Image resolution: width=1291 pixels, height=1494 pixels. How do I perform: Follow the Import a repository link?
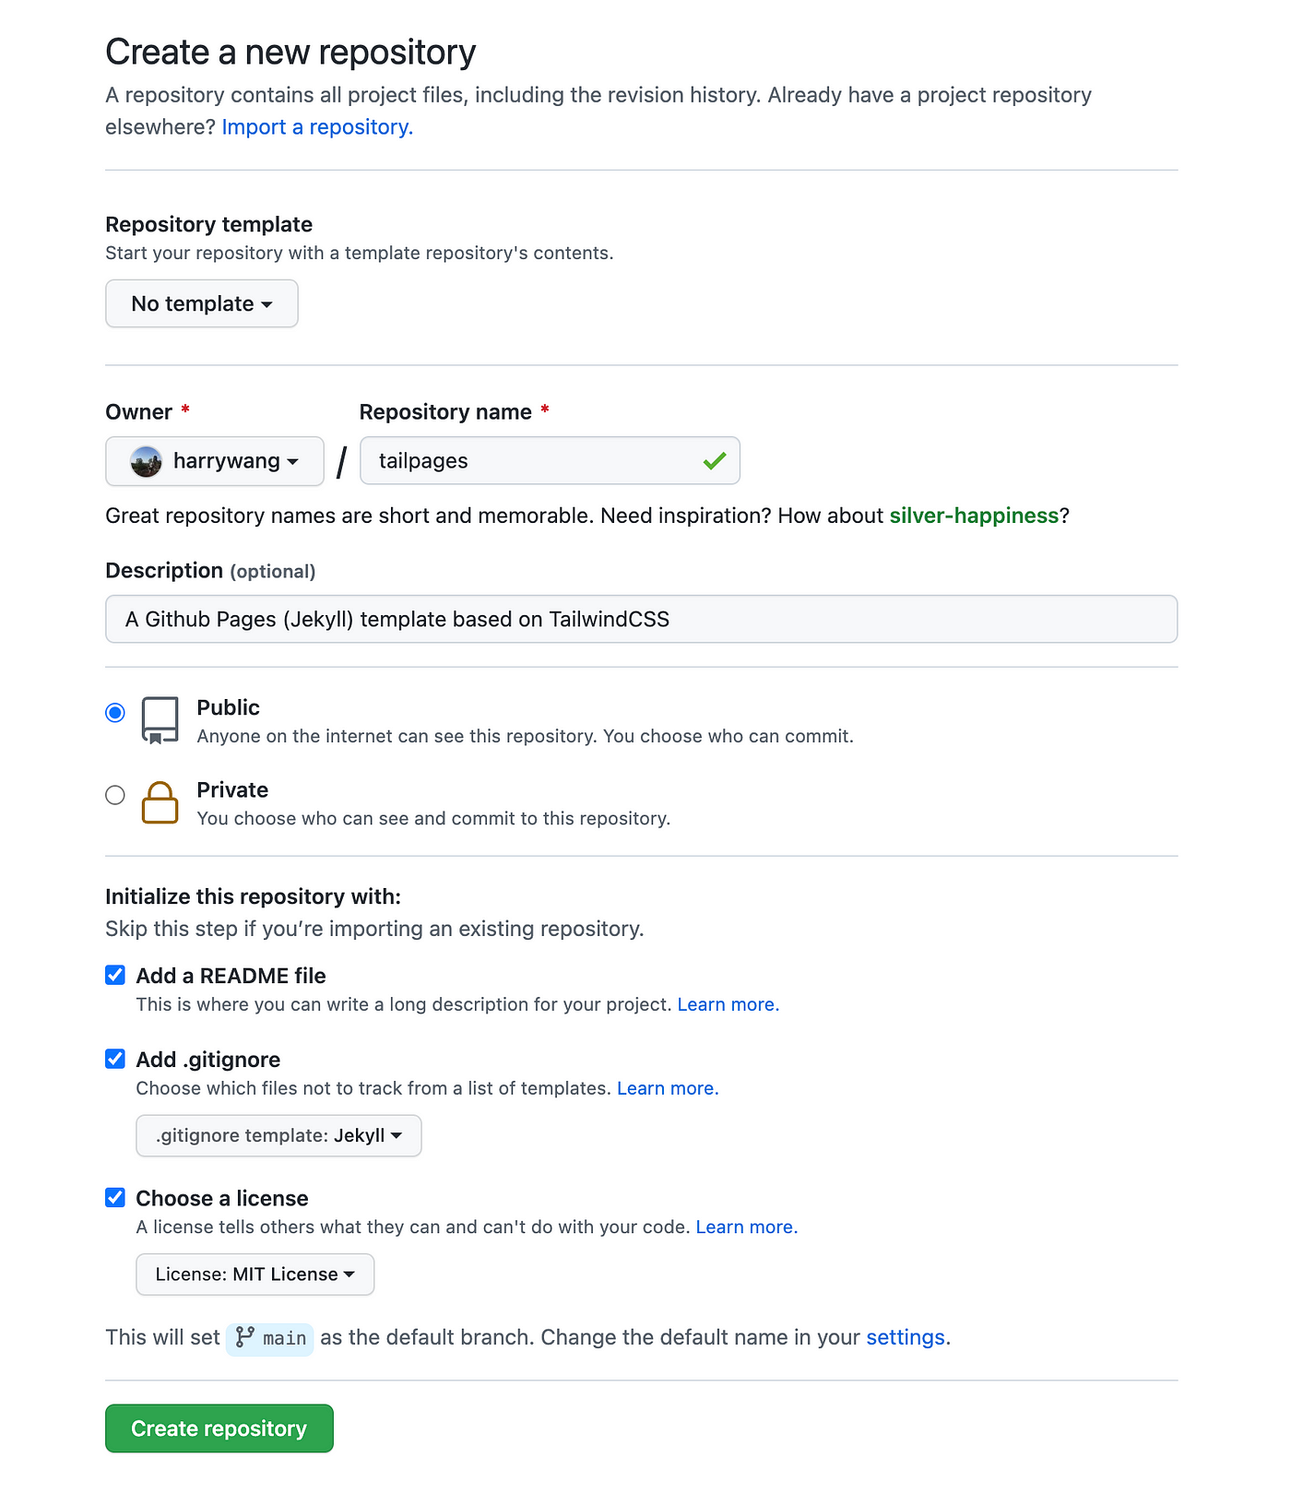(x=317, y=127)
